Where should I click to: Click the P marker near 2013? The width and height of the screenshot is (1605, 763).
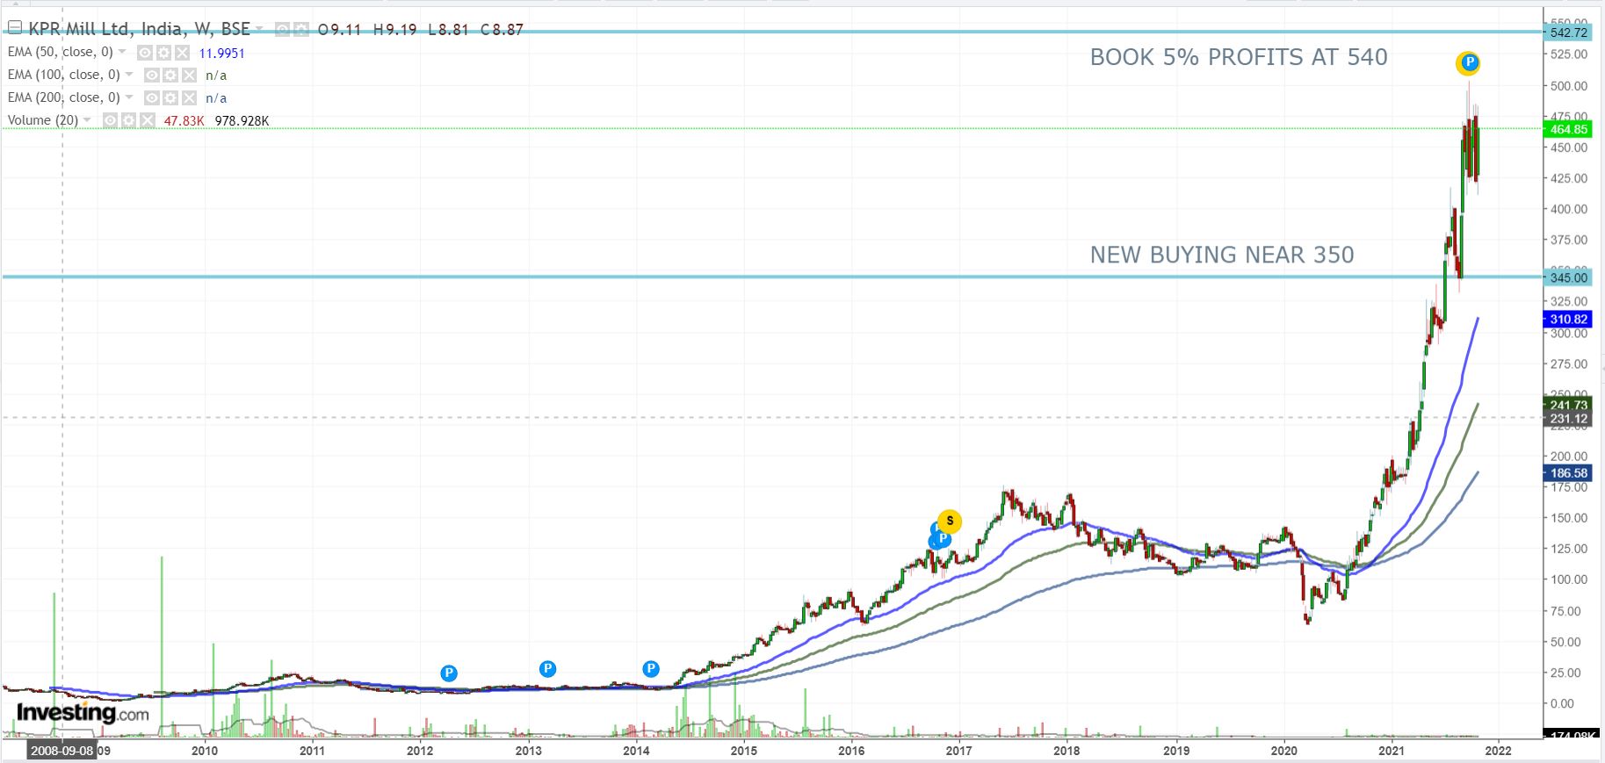pos(547,669)
